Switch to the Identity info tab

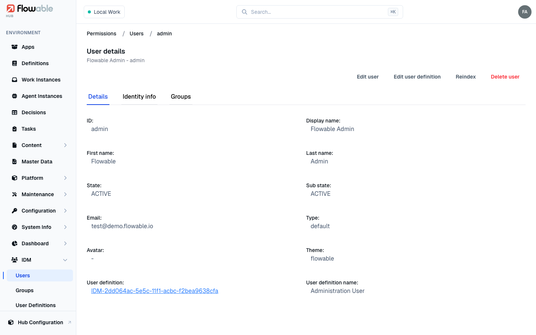tap(139, 96)
